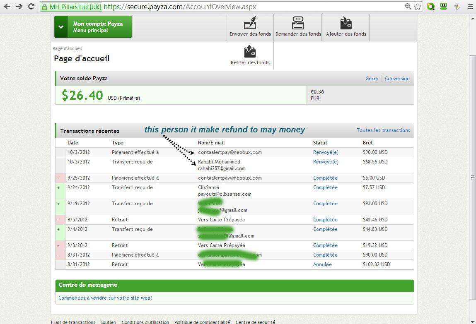Choose Retirer des fonds

point(250,55)
